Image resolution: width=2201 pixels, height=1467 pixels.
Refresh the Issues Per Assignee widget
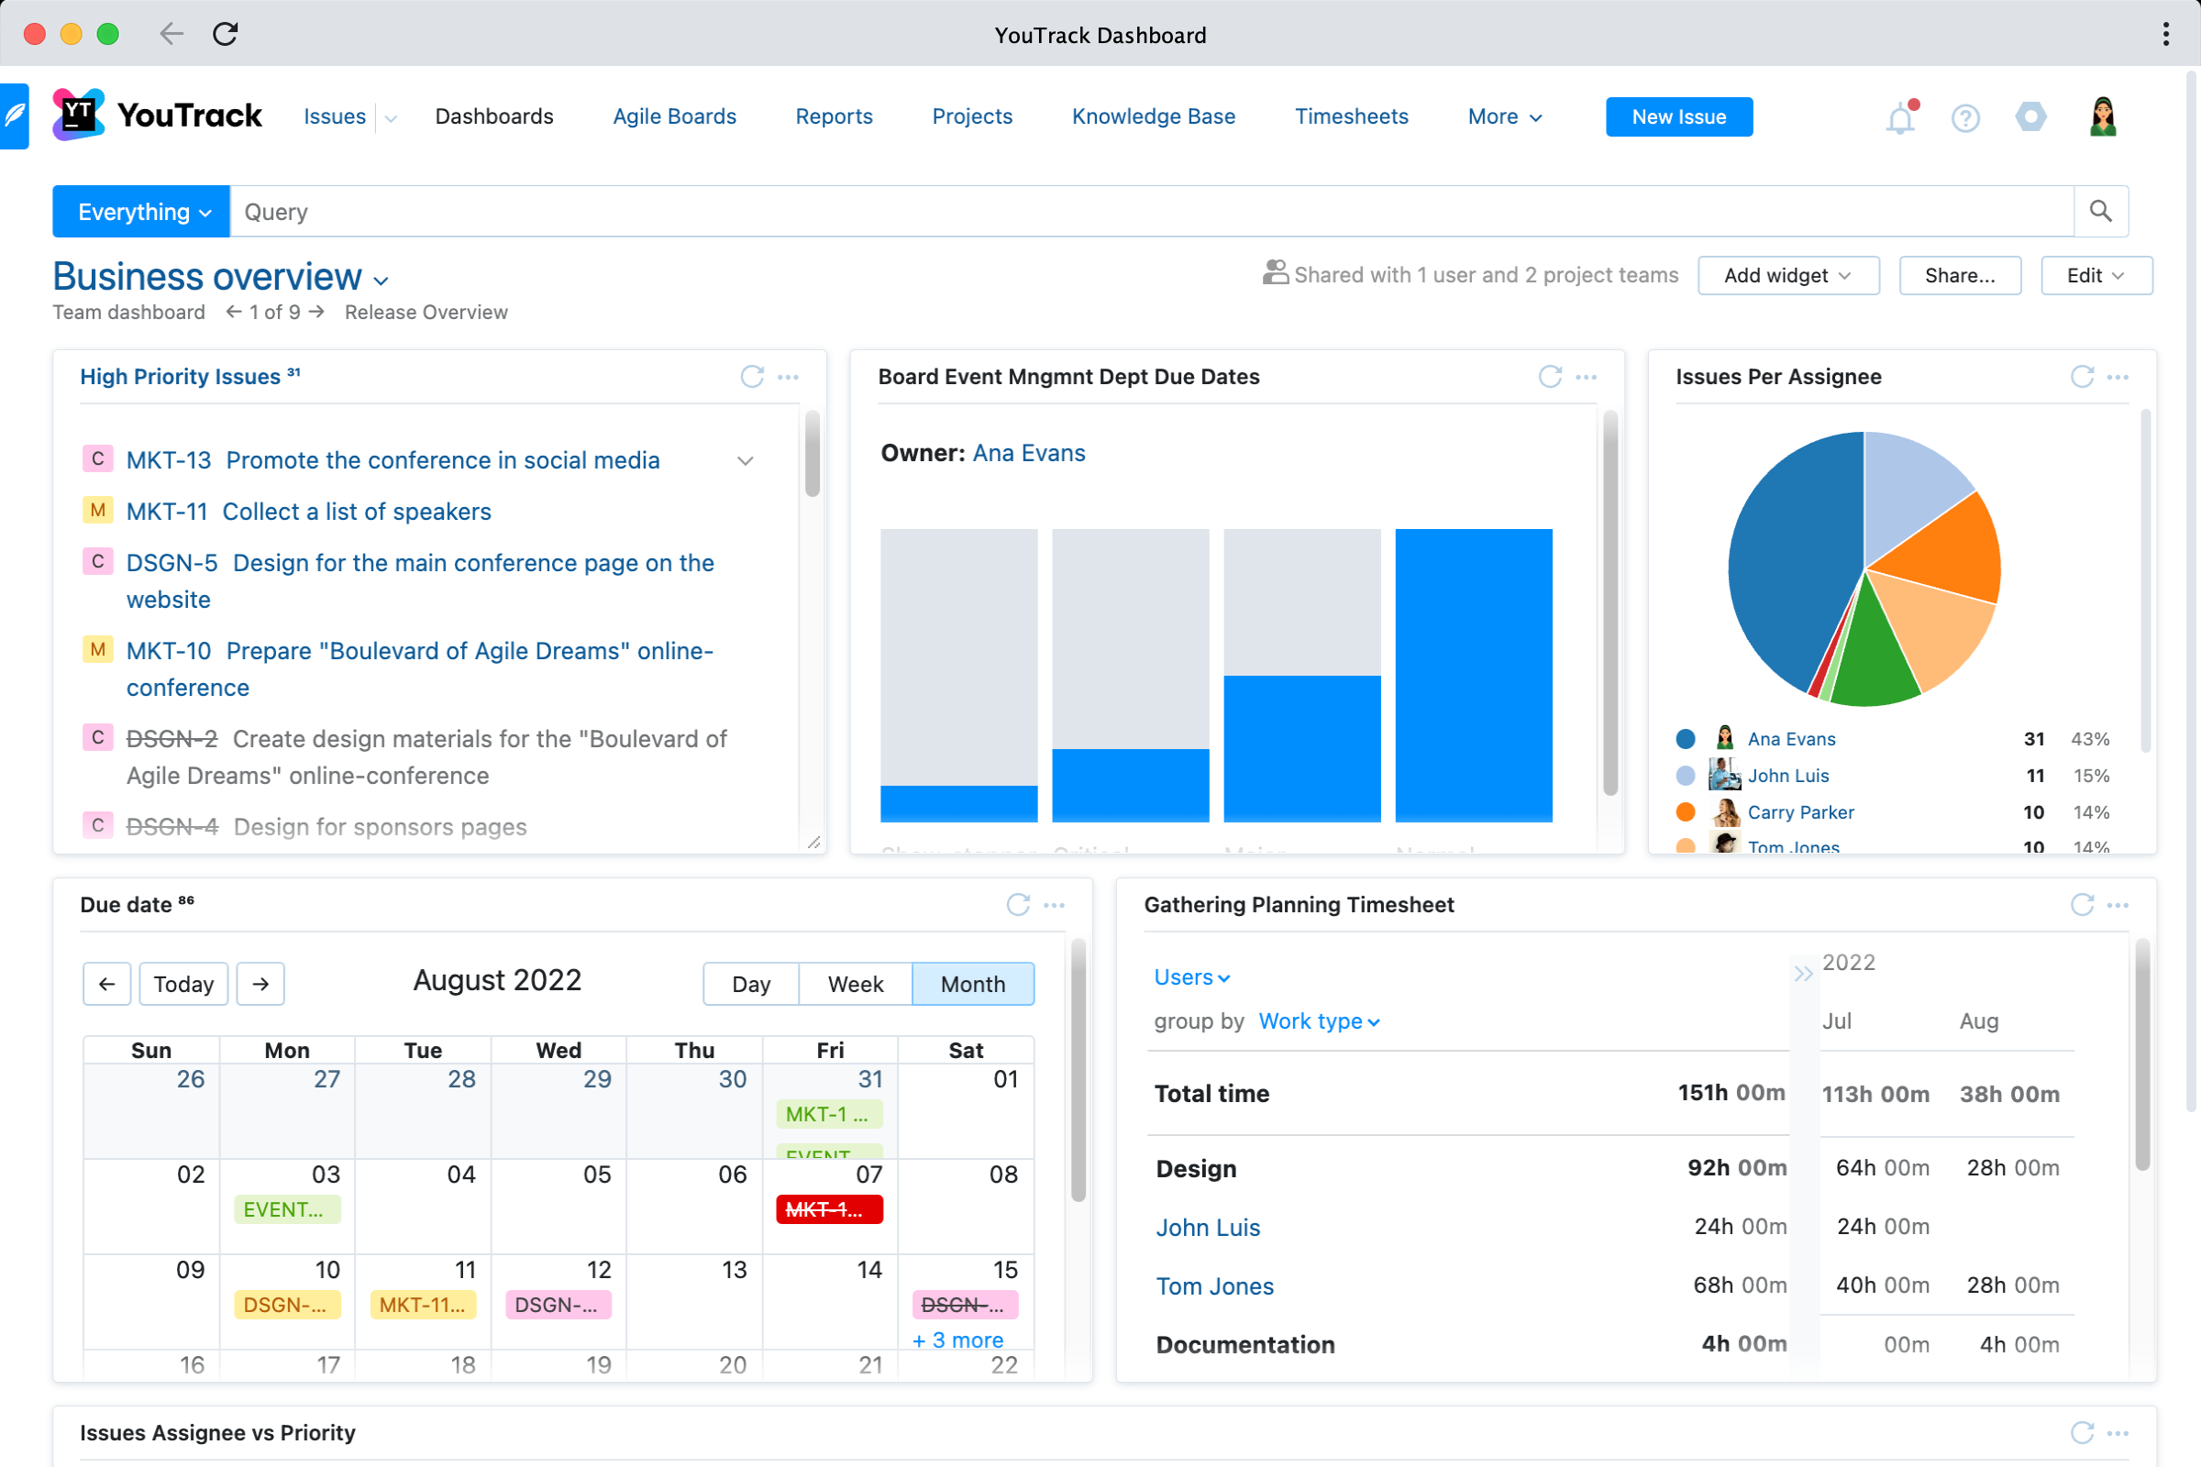(2082, 377)
